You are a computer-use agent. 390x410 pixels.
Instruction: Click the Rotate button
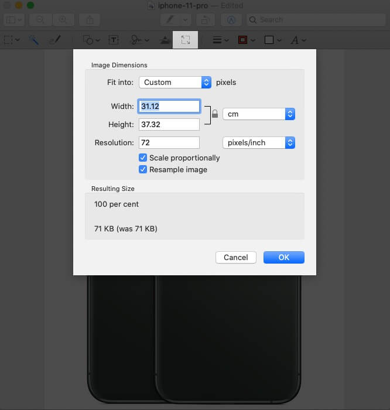pos(206,20)
